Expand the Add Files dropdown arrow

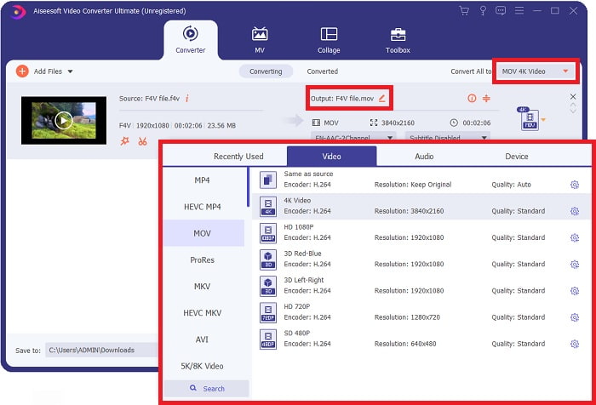tap(70, 71)
